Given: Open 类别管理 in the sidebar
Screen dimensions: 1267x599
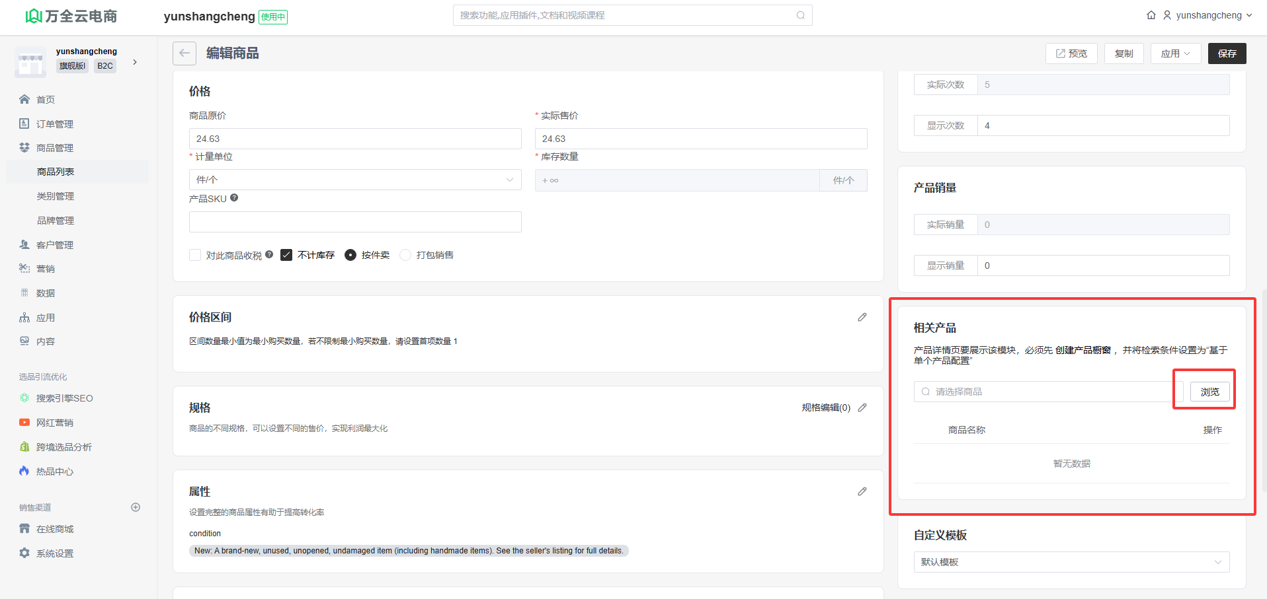Looking at the screenshot, I should [56, 196].
